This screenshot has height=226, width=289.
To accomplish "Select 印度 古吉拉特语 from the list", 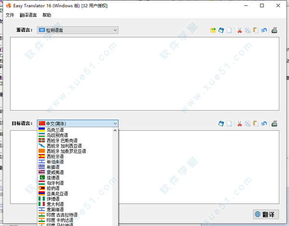I will coord(75,215).
